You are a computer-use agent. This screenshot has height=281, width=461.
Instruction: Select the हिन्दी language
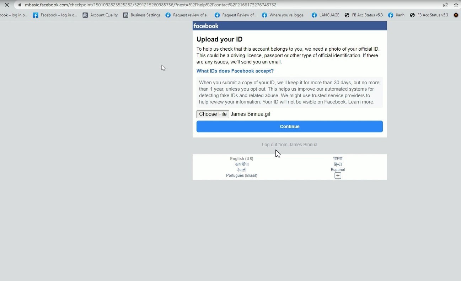coord(338,164)
